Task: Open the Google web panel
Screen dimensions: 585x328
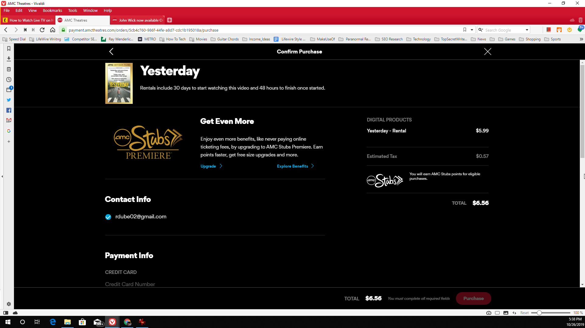Action: (x=9, y=131)
